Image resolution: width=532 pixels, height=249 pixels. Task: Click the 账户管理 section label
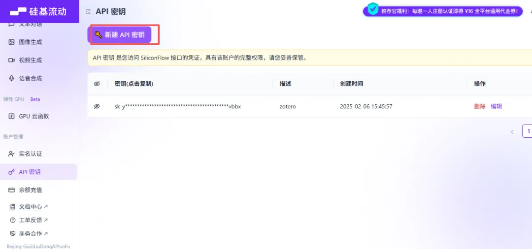click(x=13, y=136)
